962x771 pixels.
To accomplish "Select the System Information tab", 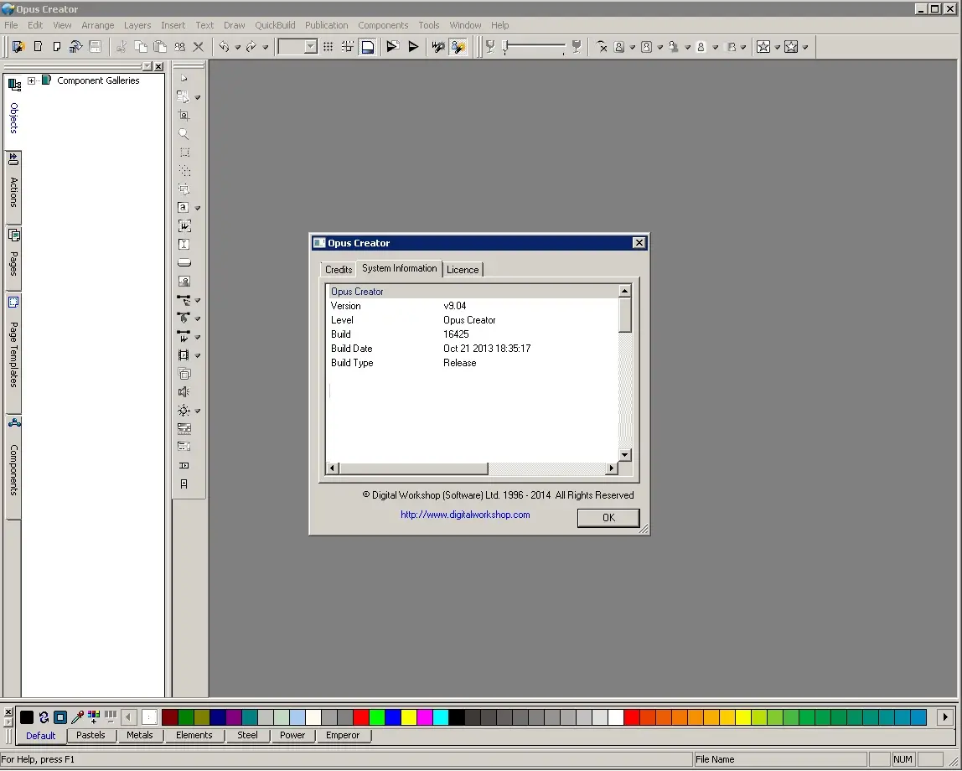I will coord(400,268).
